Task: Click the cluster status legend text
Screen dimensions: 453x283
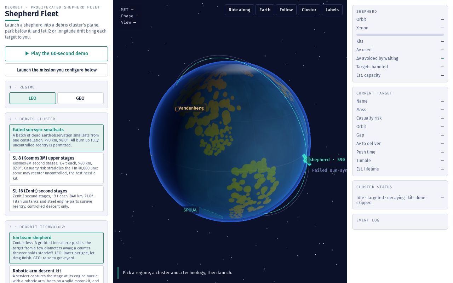Action: 392,200
